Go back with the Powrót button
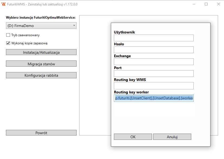This screenshot has width=224, height=159. tap(41, 133)
